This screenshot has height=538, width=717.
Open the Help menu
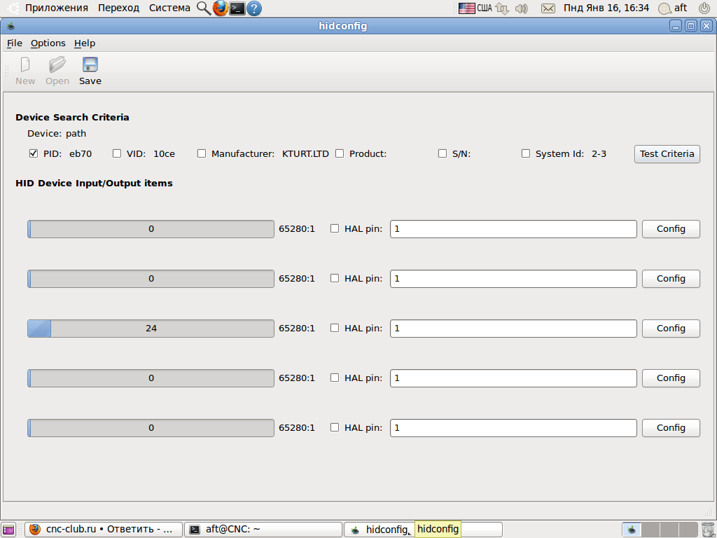click(x=85, y=43)
